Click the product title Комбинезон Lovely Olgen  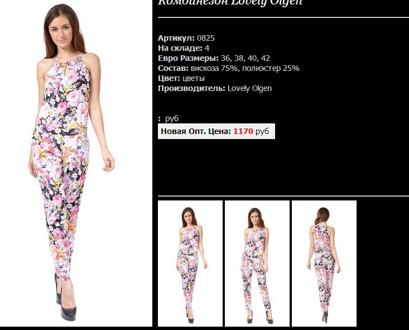pyautogui.click(x=230, y=3)
